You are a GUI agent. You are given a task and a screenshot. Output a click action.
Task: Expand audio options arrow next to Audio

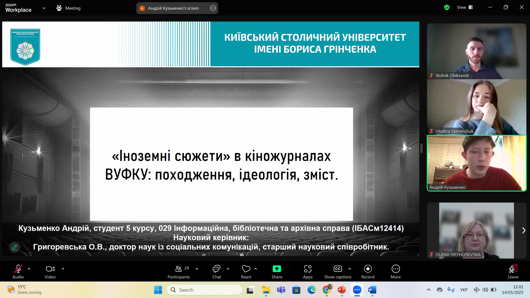click(x=29, y=268)
